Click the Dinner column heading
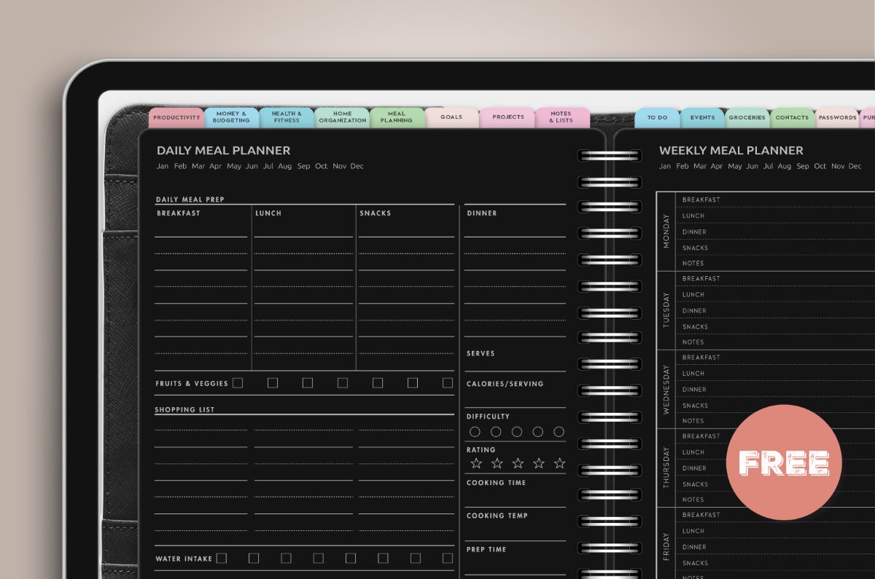 point(482,213)
